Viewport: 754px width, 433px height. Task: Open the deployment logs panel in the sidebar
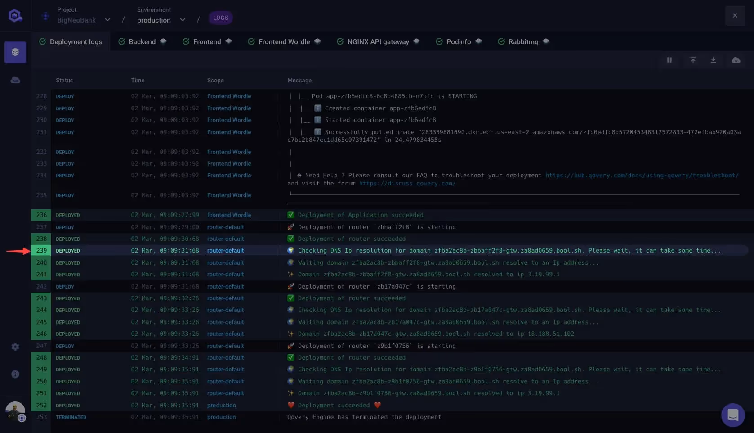pyautogui.click(x=15, y=52)
